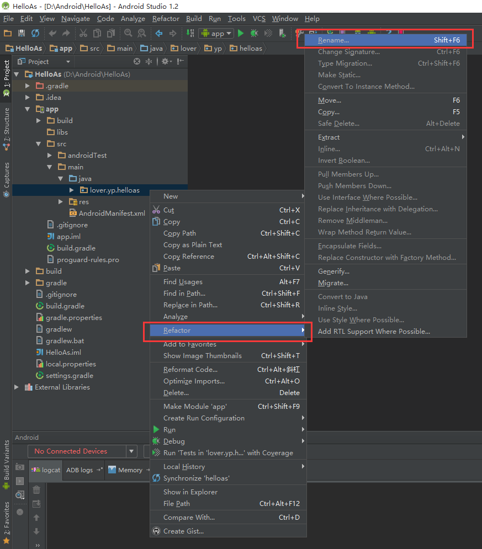
Task: Open the Refactor menu in menu bar
Action: click(x=166, y=19)
